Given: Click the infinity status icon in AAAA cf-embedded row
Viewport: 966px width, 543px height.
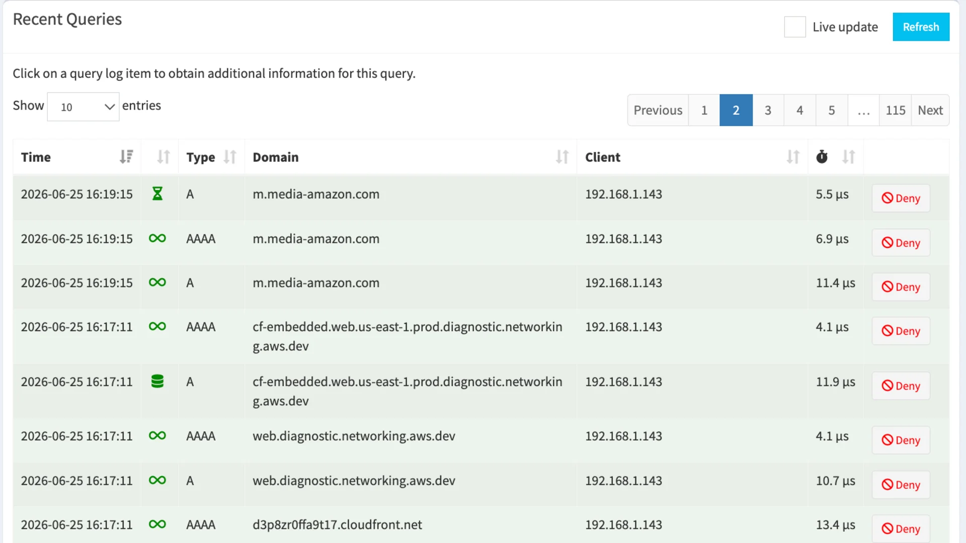Looking at the screenshot, I should [x=157, y=326].
